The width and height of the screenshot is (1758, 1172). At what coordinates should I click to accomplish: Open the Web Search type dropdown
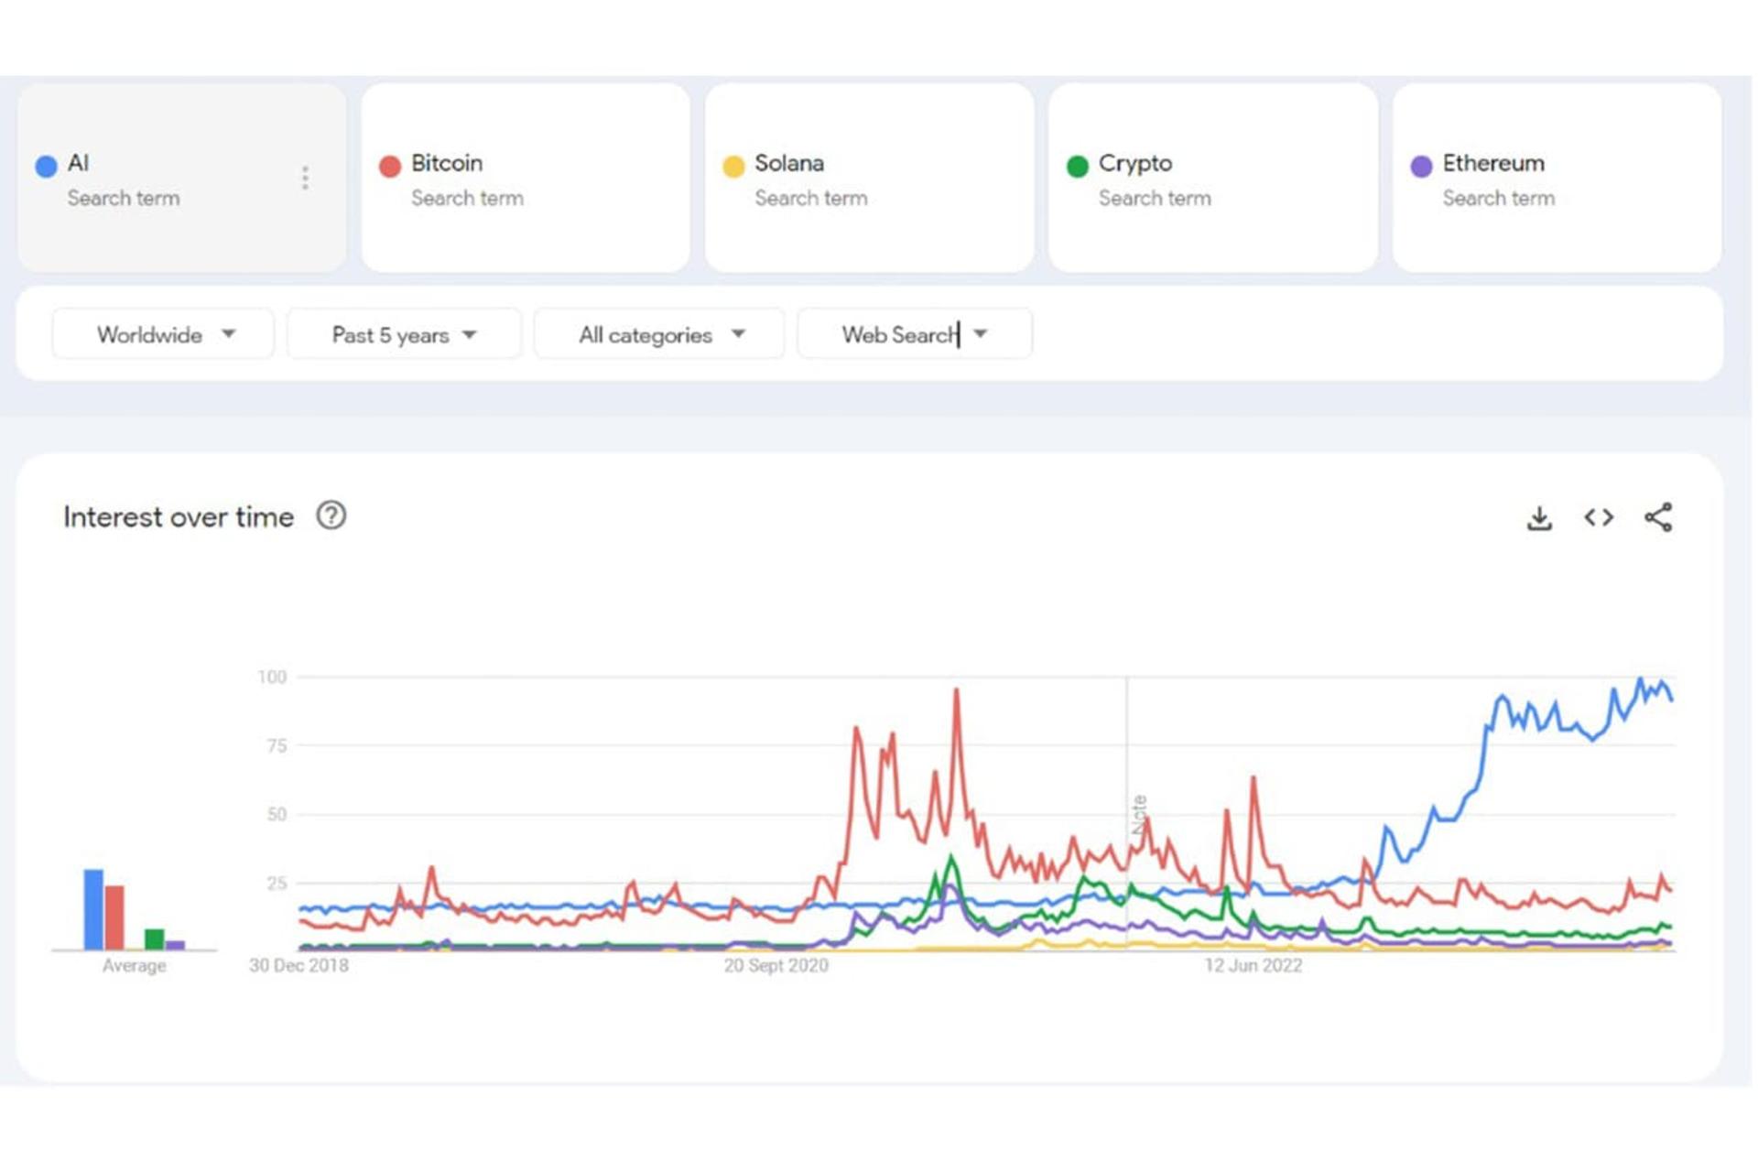click(x=915, y=334)
